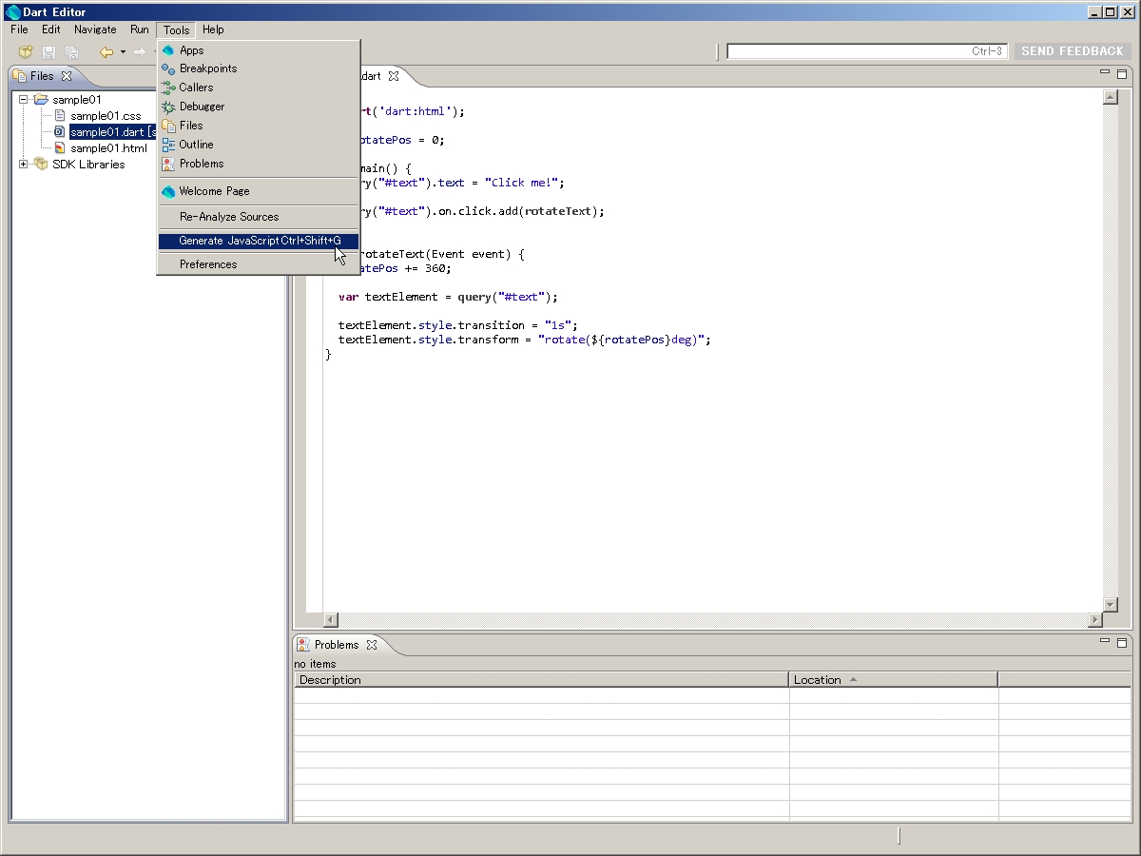Click the 'no items' status text

[x=315, y=664]
